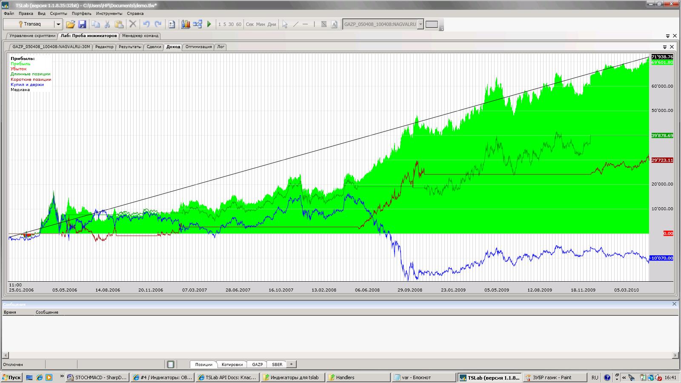This screenshot has width=681, height=383.
Task: Switch to the Оптимизация tab
Action: pos(198,47)
